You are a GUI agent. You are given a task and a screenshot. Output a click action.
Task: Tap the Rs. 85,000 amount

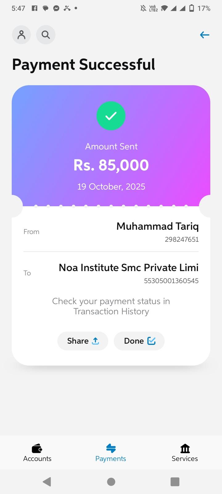tap(111, 165)
